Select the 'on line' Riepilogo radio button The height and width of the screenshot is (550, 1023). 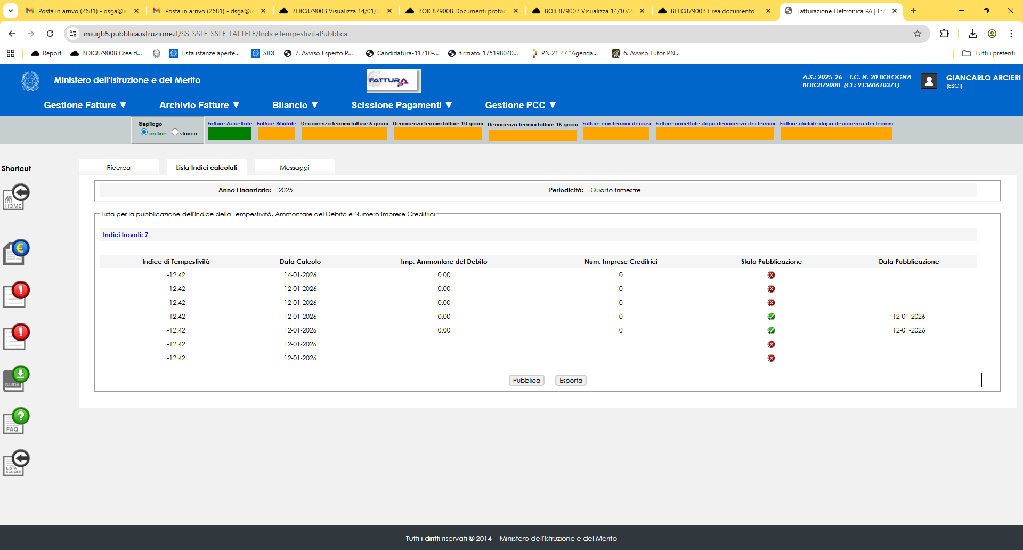tap(144, 132)
